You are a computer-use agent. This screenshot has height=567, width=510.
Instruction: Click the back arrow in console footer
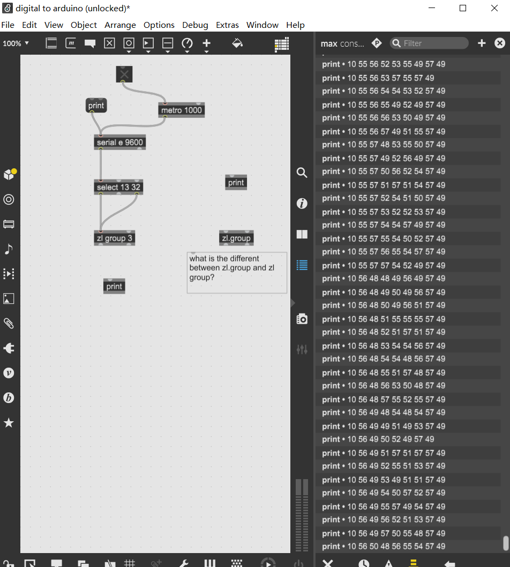449,563
